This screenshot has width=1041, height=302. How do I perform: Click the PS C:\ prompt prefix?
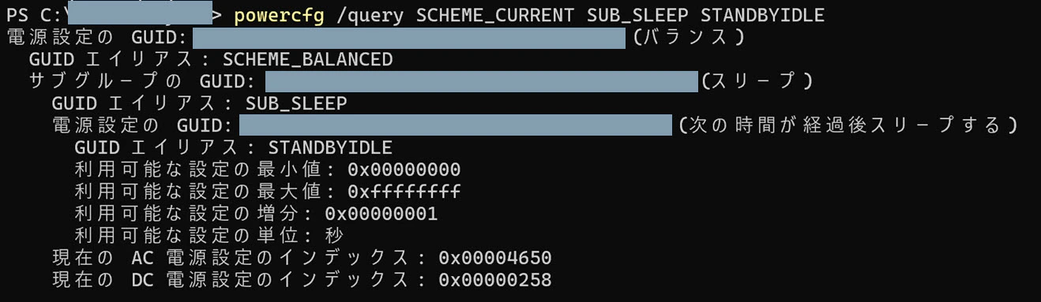[x=36, y=15]
